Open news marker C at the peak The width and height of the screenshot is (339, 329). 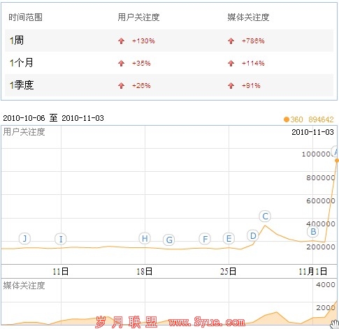[x=265, y=216]
